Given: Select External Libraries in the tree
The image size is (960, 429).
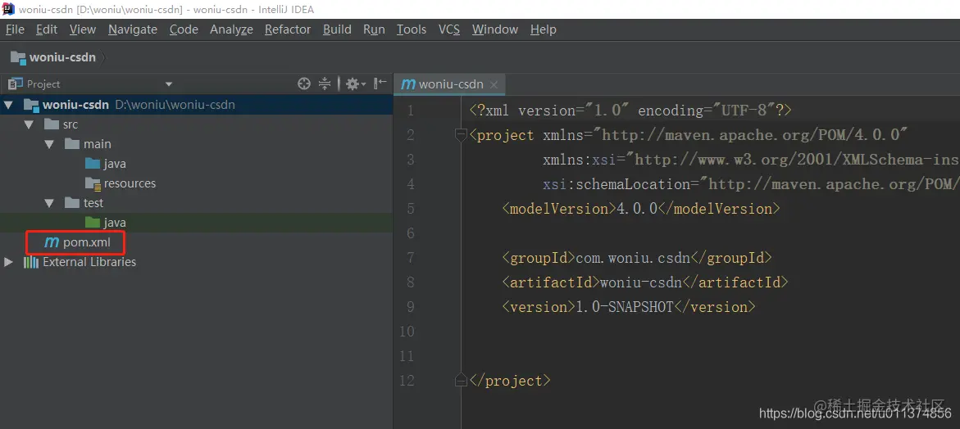Looking at the screenshot, I should tap(89, 262).
